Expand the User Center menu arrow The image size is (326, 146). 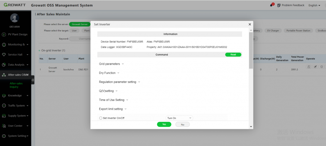tap(28, 126)
